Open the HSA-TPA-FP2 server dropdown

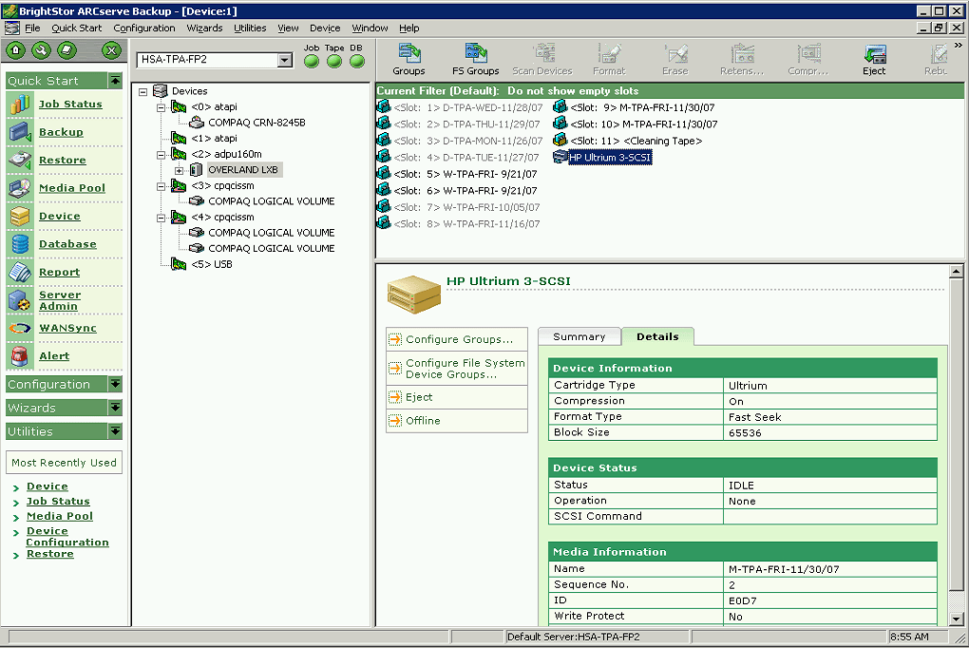284,59
